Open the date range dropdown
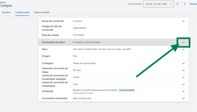The height and width of the screenshot is (112, 197). (x=159, y=4)
